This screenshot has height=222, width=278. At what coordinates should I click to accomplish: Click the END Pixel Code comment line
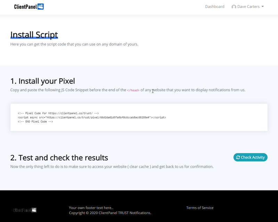click(35, 122)
